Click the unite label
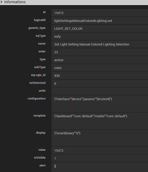Viewport: 148px width, 172px height. 42,91
